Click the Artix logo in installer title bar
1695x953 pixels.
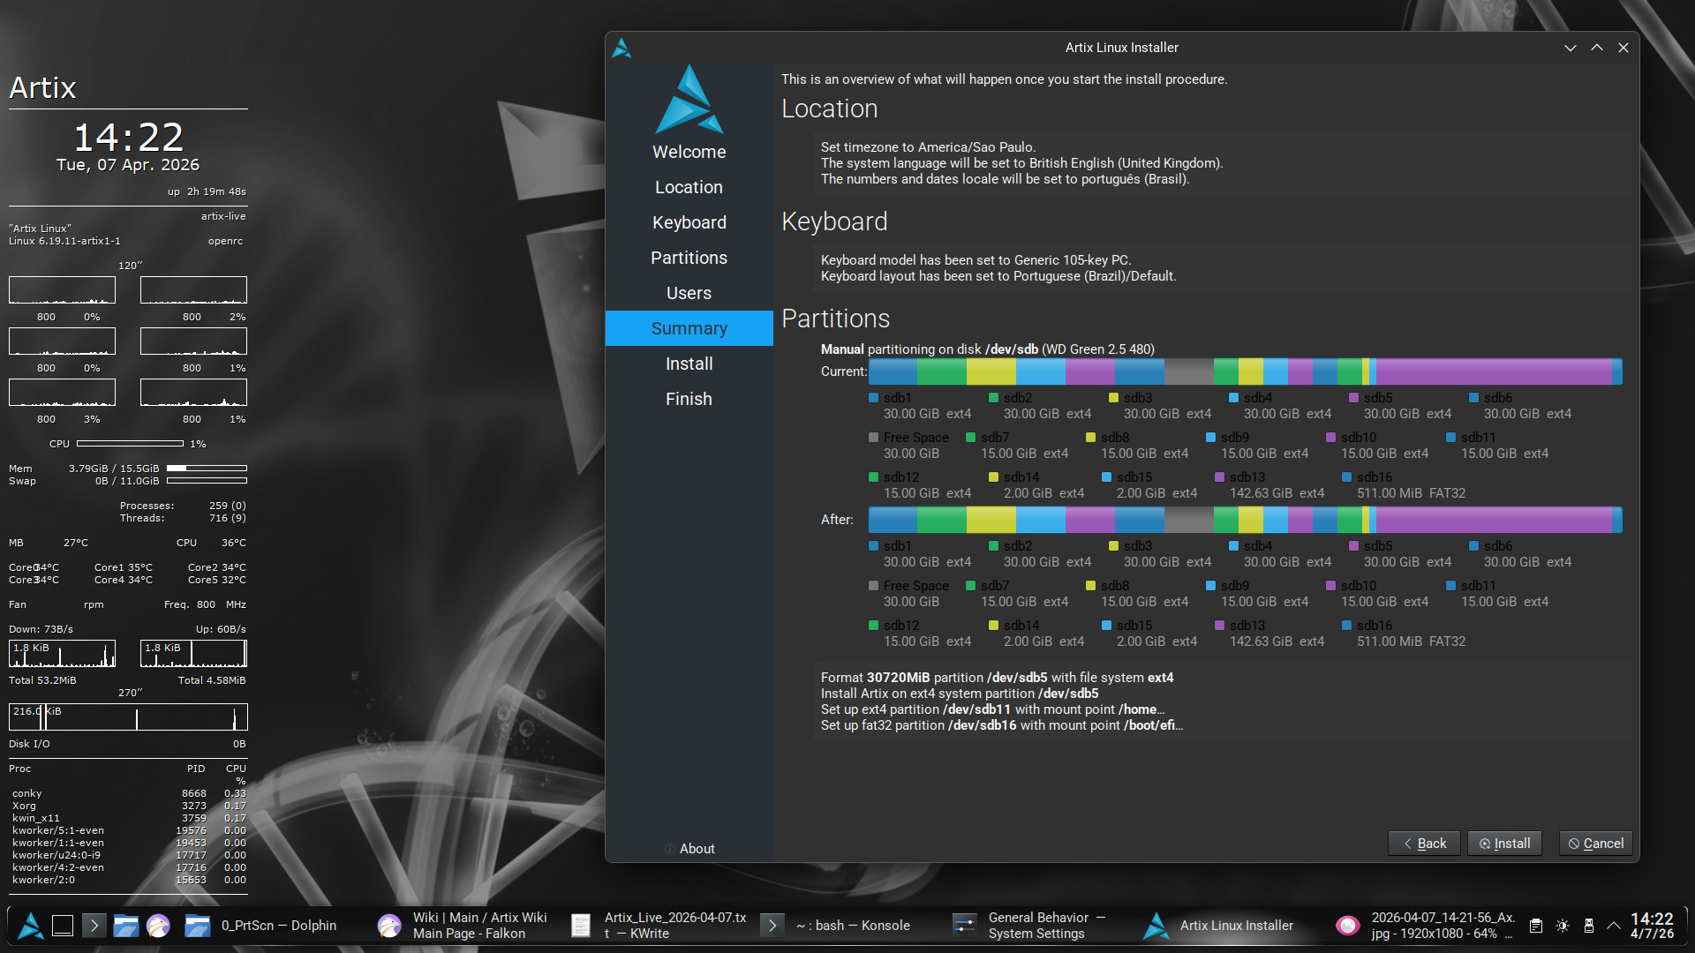pos(621,48)
